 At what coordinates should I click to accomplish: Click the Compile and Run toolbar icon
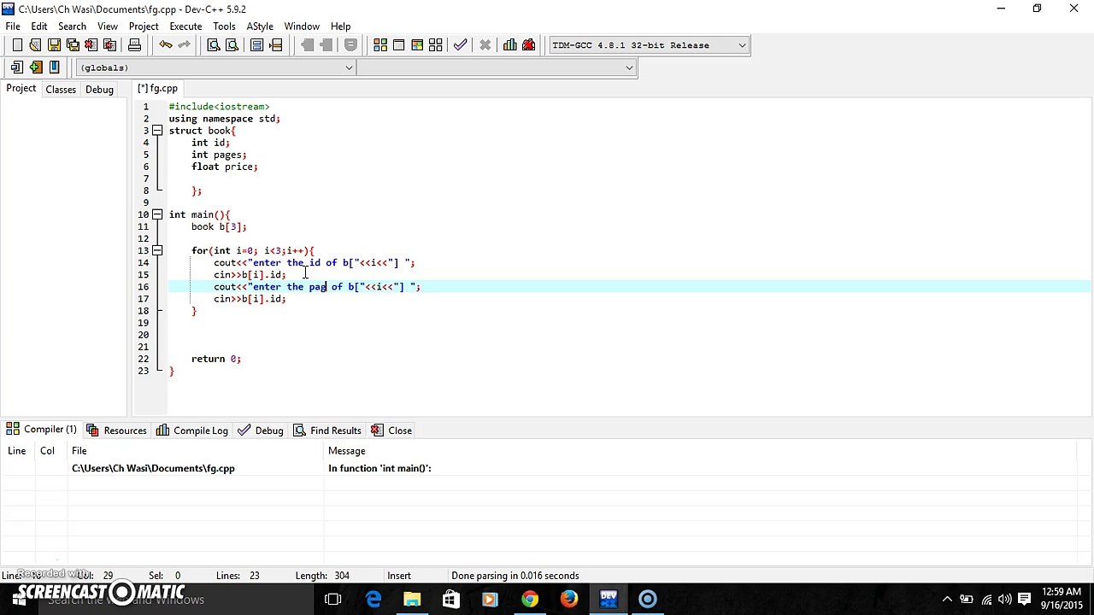click(x=417, y=45)
